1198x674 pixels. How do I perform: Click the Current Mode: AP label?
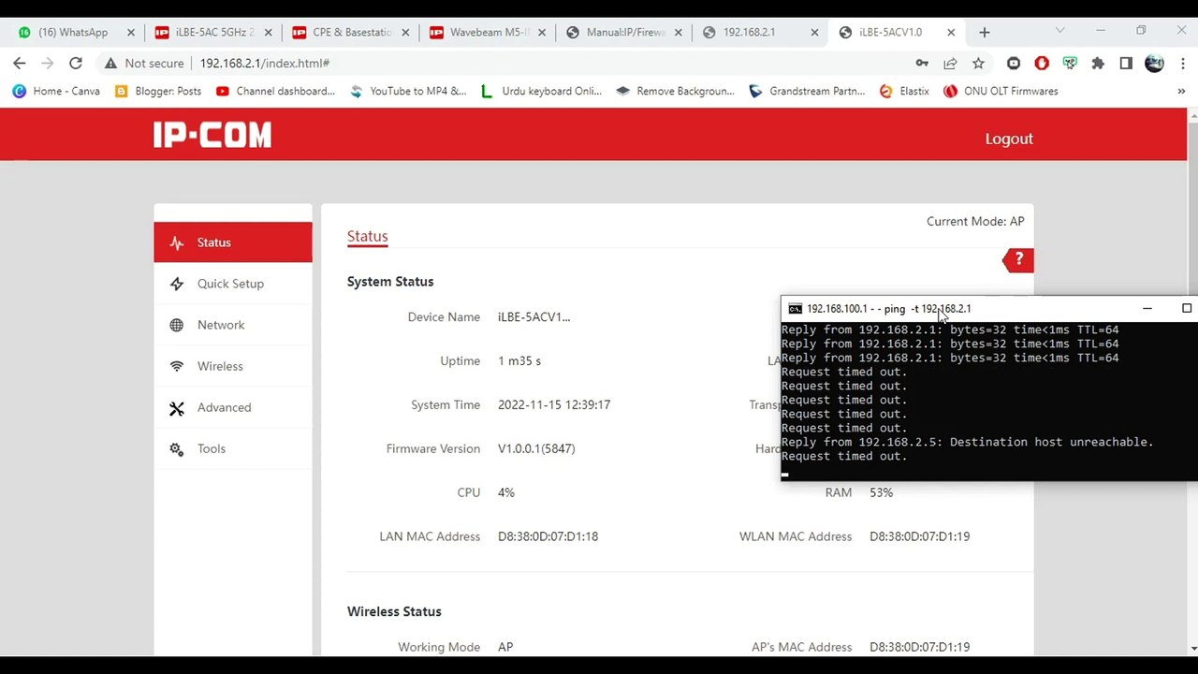(975, 221)
